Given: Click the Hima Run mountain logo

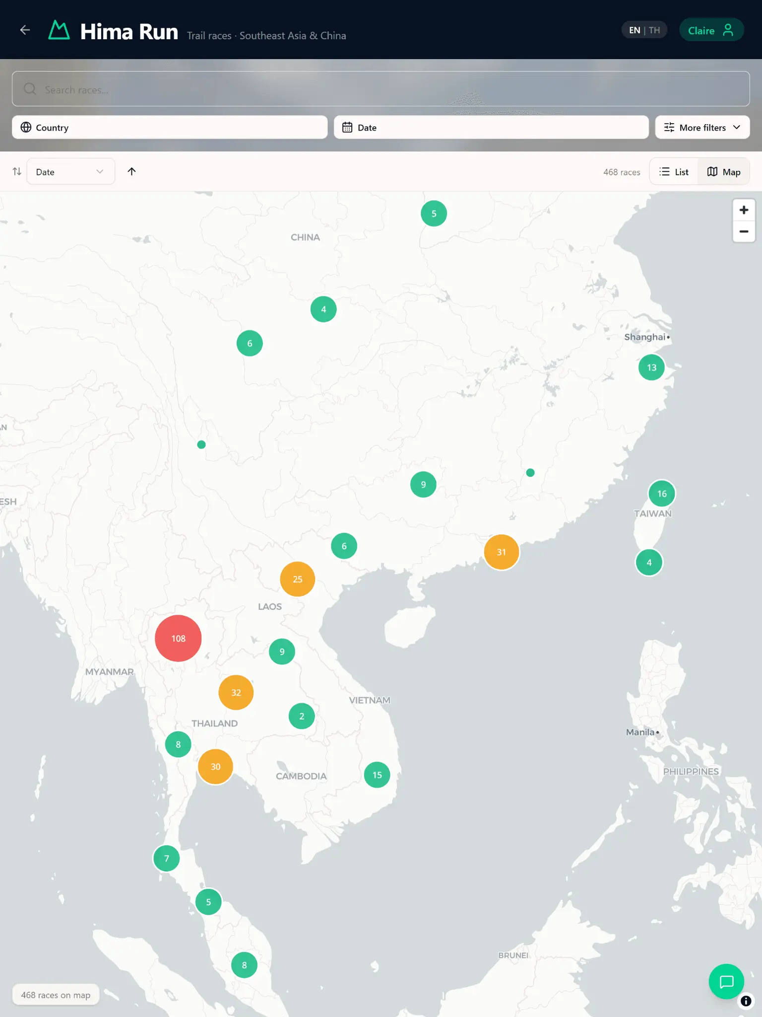Looking at the screenshot, I should pos(59,30).
